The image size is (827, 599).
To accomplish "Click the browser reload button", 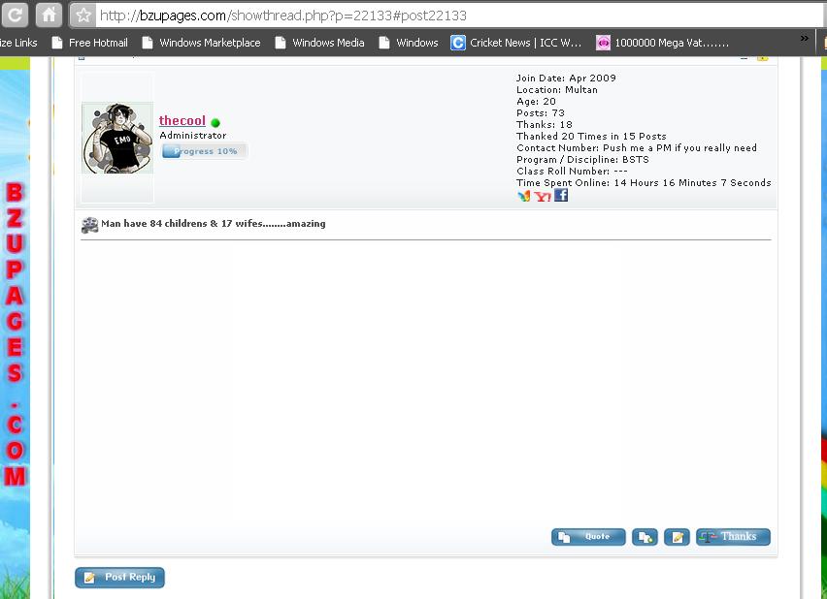I will coord(16,16).
